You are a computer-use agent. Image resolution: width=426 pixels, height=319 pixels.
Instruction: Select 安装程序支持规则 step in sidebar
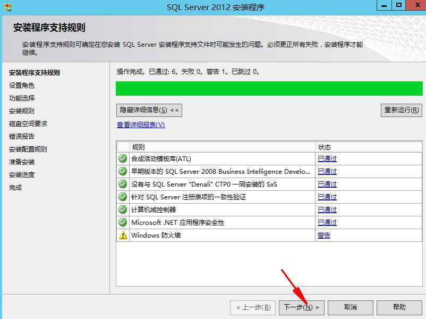34,73
